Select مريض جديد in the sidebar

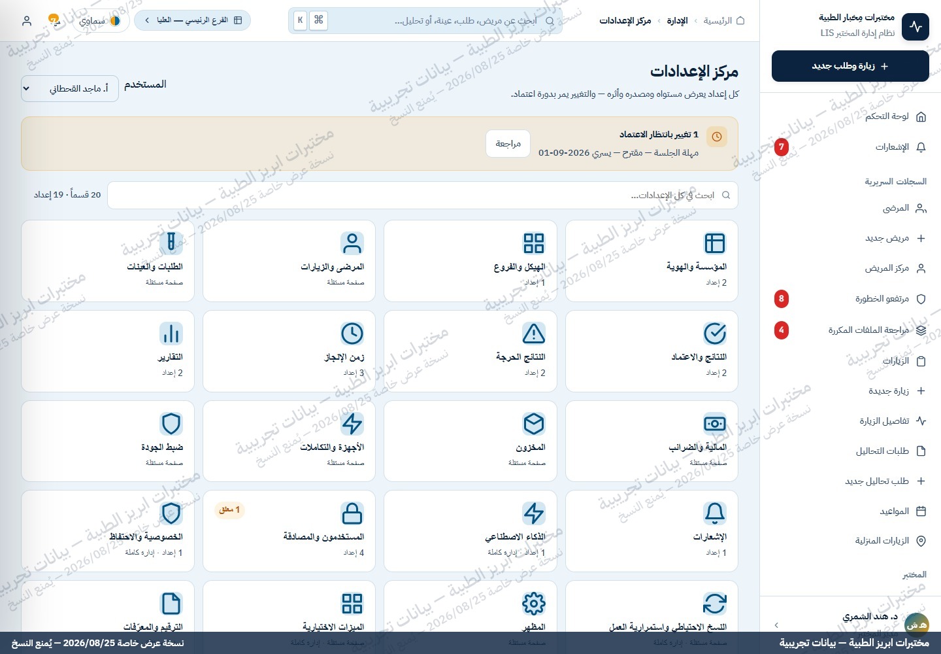pyautogui.click(x=850, y=238)
